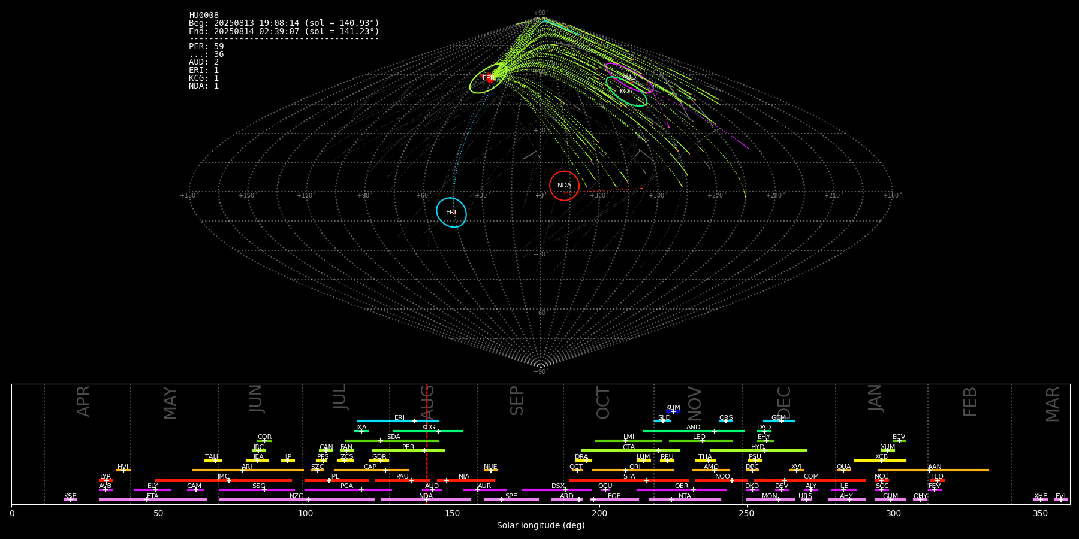Viewport: 1079px width, 539px height.
Task: Click the APR month label
Action: click(x=83, y=401)
